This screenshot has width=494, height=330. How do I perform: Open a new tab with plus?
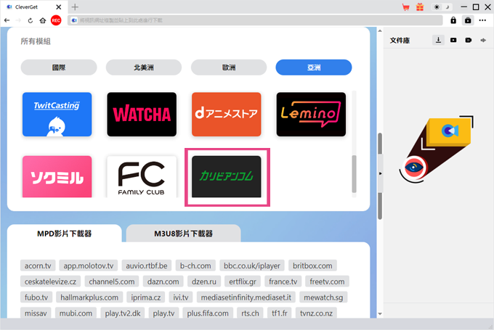click(x=75, y=7)
